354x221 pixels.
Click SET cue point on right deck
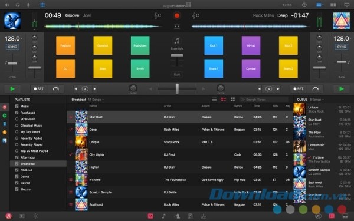click(298, 89)
